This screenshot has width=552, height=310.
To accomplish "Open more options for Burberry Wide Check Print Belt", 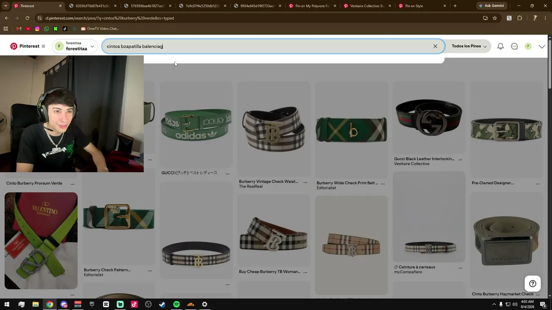I will 383,183.
